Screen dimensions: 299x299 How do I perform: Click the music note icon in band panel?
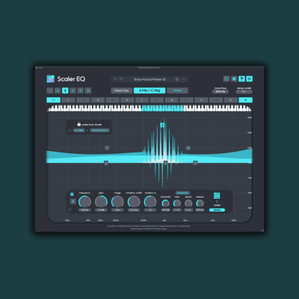coord(70,209)
